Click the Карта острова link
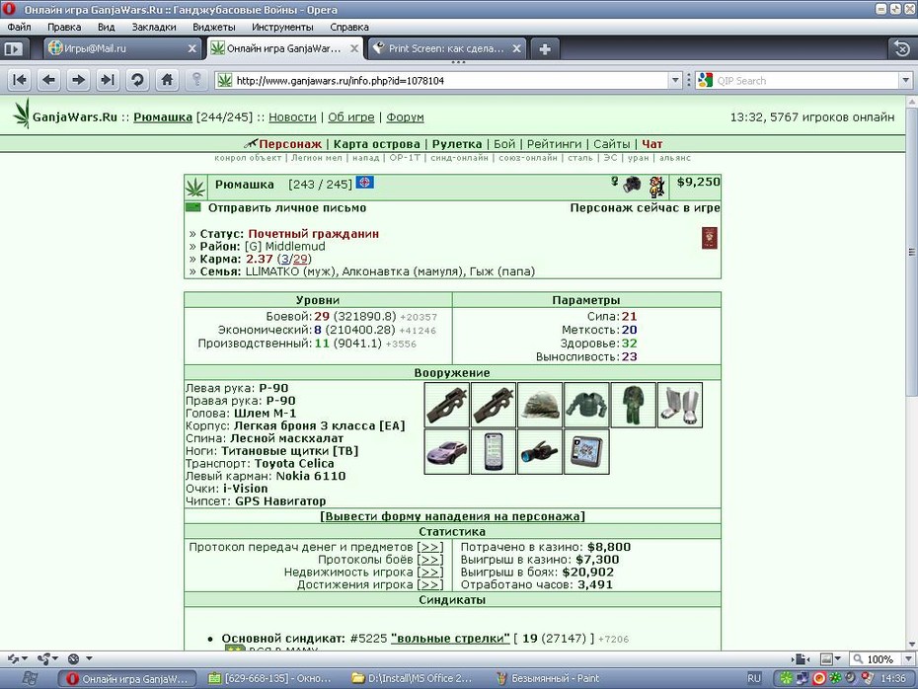This screenshot has width=918, height=689. pyautogui.click(x=377, y=144)
